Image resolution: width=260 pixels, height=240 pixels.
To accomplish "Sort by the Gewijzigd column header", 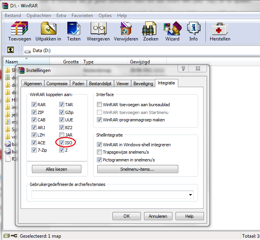I will (147, 62).
